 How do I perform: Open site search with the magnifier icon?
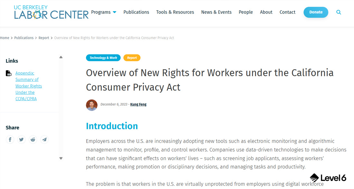click(339, 12)
